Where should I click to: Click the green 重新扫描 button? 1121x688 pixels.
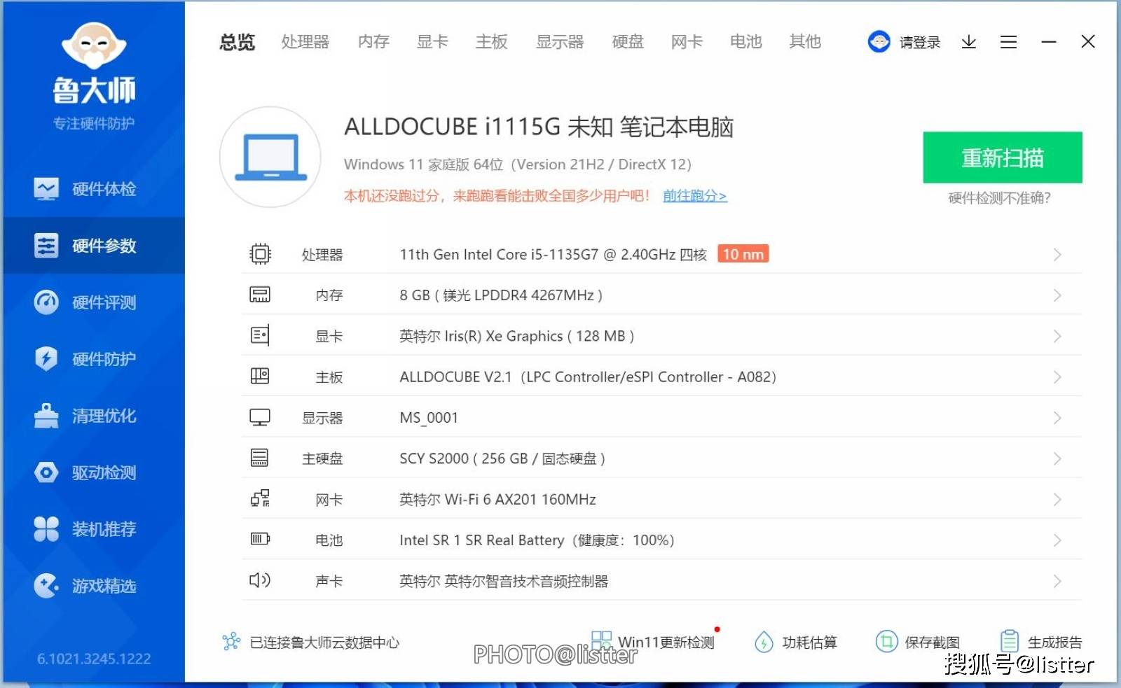1003,157
